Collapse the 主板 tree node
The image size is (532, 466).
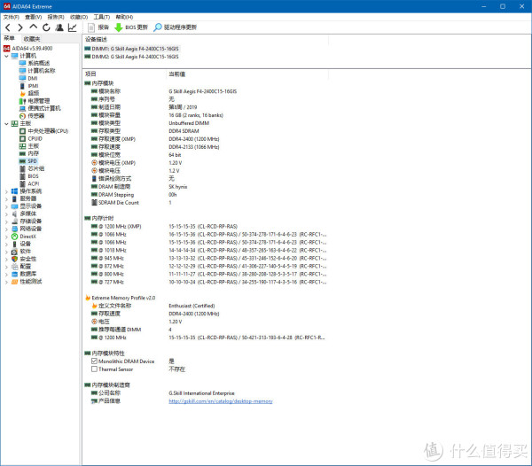[x=6, y=124]
